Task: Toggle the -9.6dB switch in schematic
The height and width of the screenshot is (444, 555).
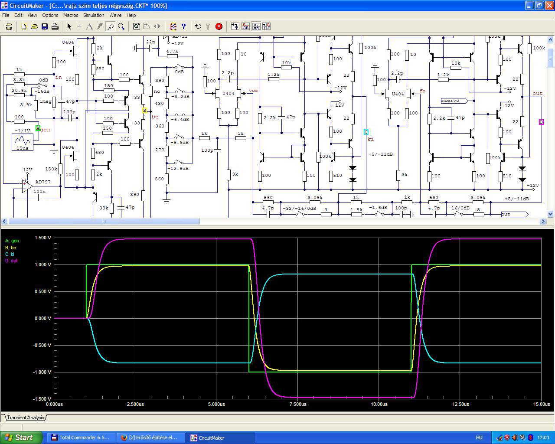Action: [x=180, y=137]
